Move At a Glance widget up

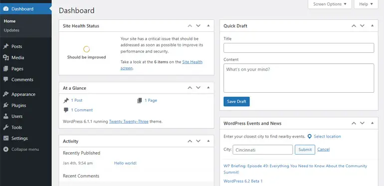[190, 88]
